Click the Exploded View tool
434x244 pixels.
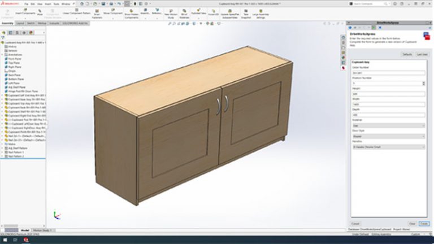click(x=198, y=12)
